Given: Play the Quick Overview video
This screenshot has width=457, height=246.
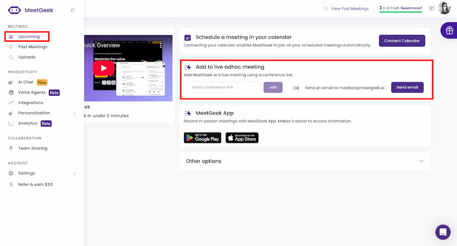Looking at the screenshot, I should click(104, 68).
